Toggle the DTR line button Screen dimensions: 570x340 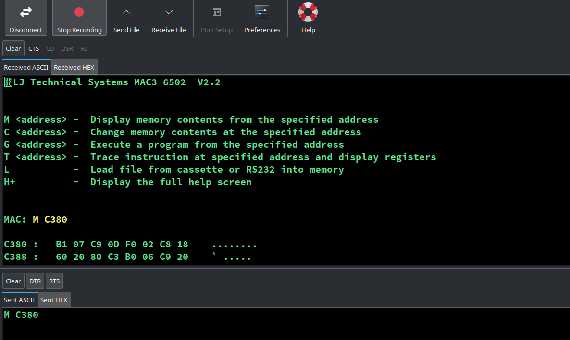pyautogui.click(x=35, y=281)
